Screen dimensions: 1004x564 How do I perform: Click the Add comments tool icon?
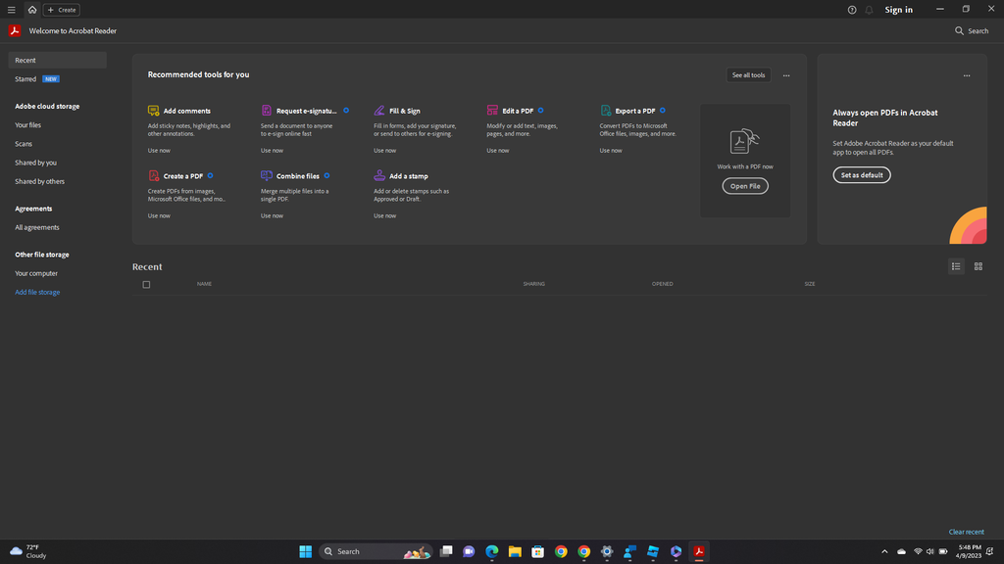click(x=153, y=111)
